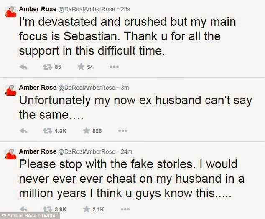265x219 pixels.
Task: Reply to the 'devastated and crushed' tweet
Action: click(24, 67)
